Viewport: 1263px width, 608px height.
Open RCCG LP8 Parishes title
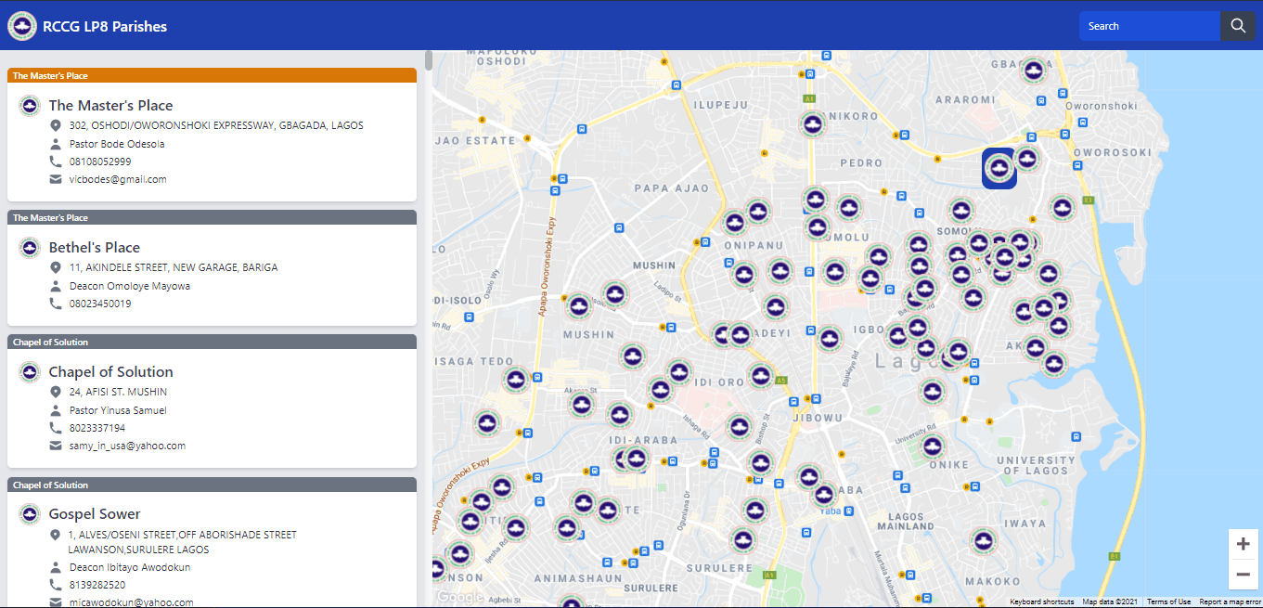(x=105, y=27)
